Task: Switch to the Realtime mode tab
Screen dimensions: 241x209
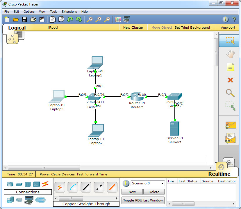Action: click(219, 174)
